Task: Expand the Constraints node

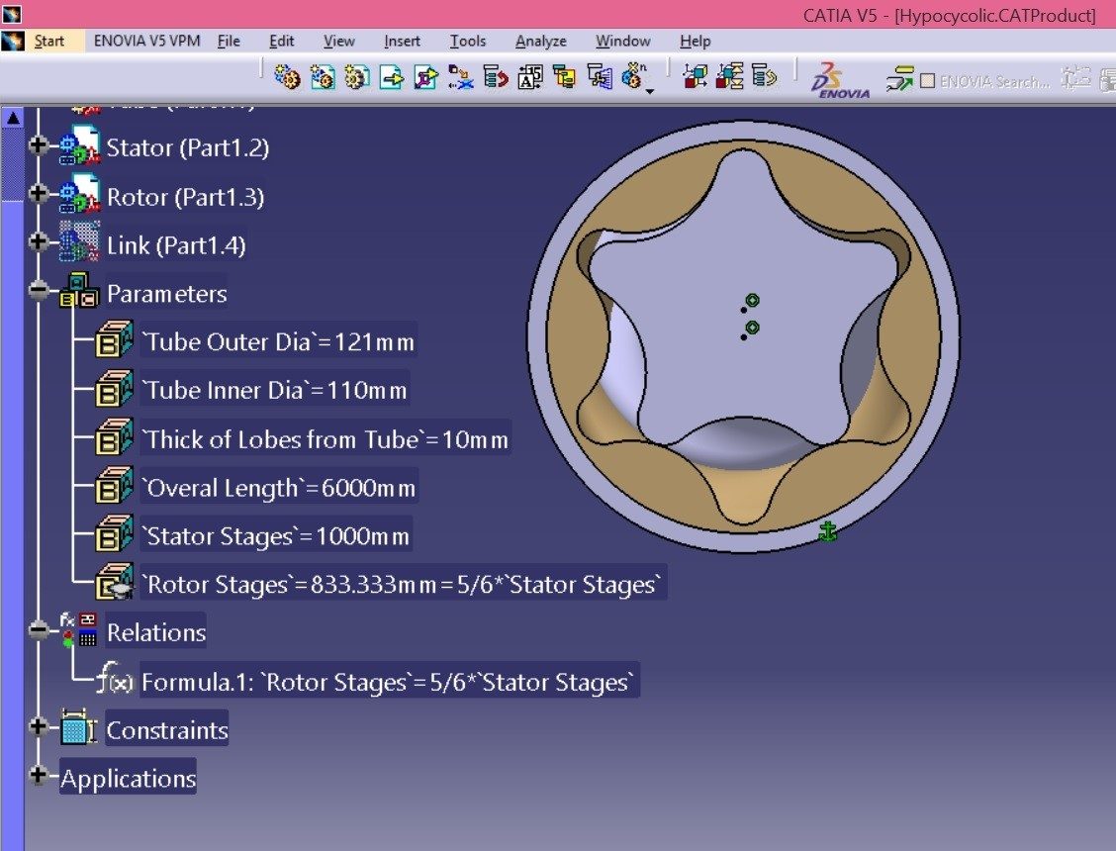Action: point(39,727)
